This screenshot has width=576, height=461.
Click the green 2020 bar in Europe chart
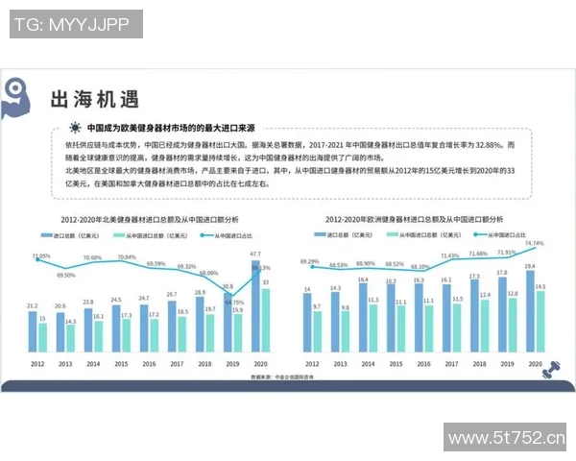point(540,322)
